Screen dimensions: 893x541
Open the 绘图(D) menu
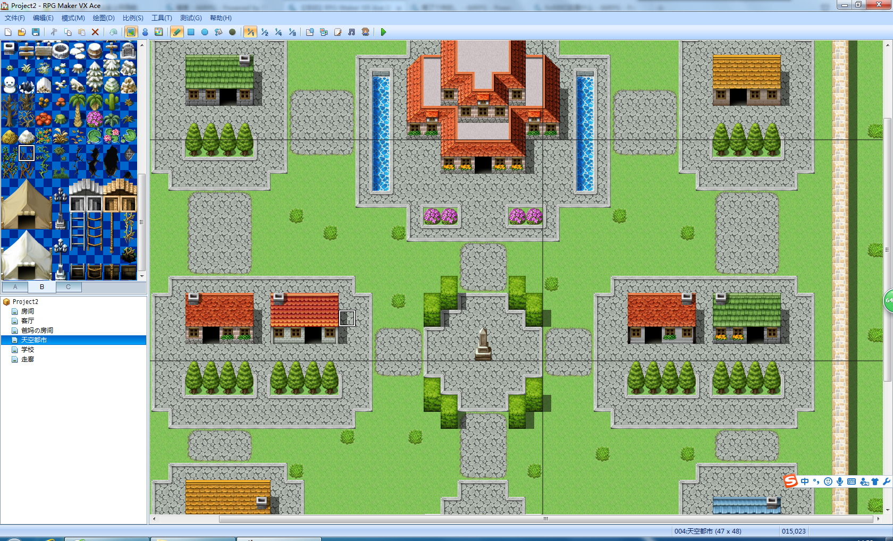[x=104, y=18]
